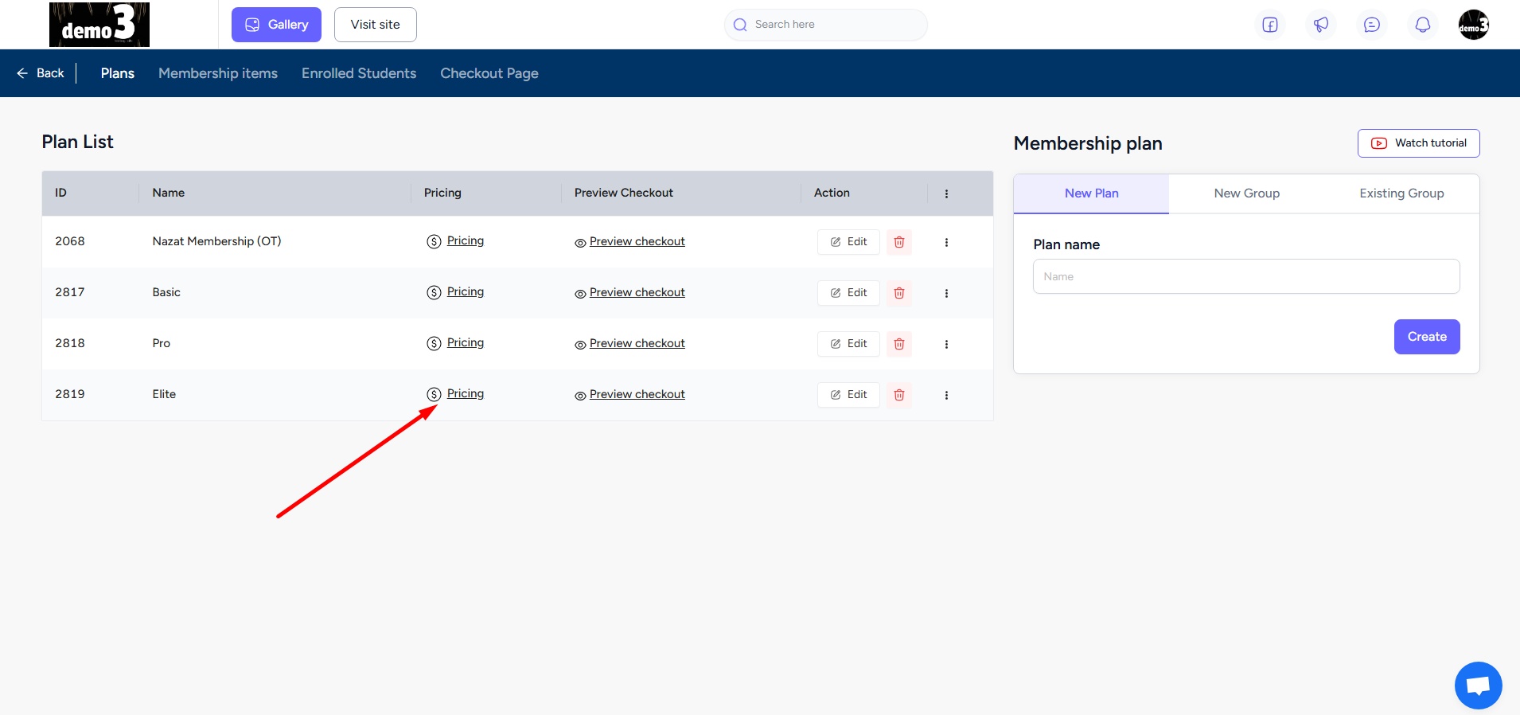1520x715 pixels.
Task: Click eye icon in Pro row
Action: (x=580, y=345)
